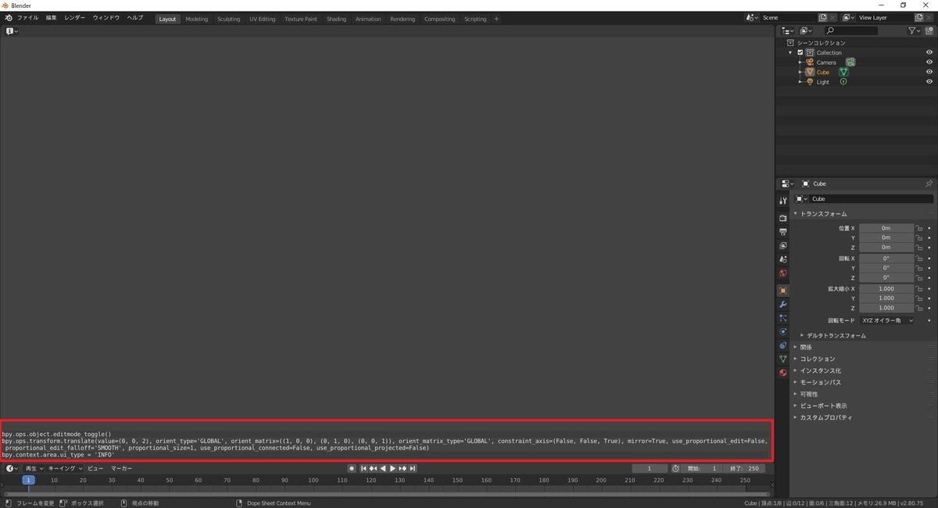Open the Material properties tab icon
The image size is (938, 508).
(783, 373)
